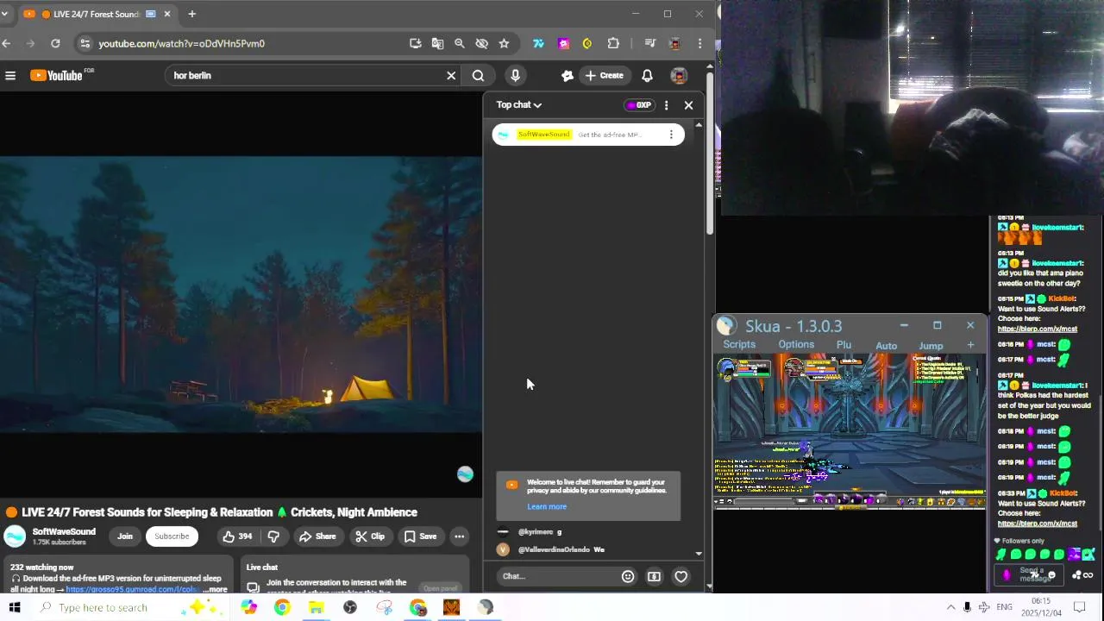
Task: Clear the 'hor berlin' search text
Action: [450, 76]
